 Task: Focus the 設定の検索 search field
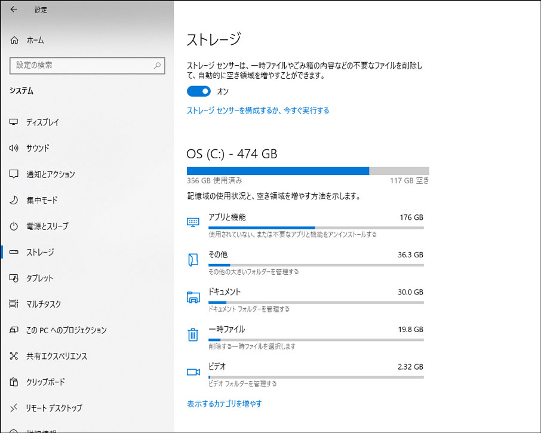pyautogui.click(x=87, y=65)
